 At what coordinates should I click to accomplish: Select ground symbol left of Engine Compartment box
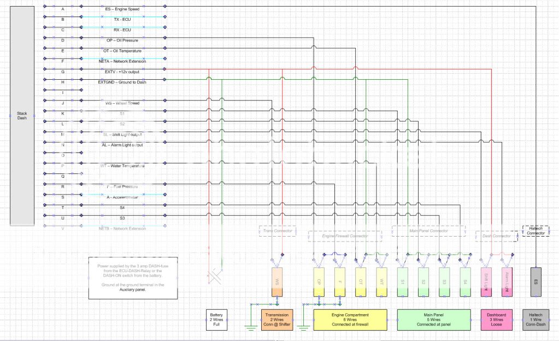[303, 328]
